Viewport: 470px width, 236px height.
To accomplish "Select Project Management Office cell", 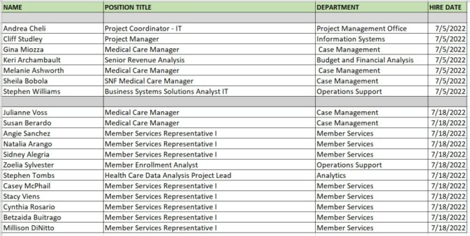I will tap(371, 29).
